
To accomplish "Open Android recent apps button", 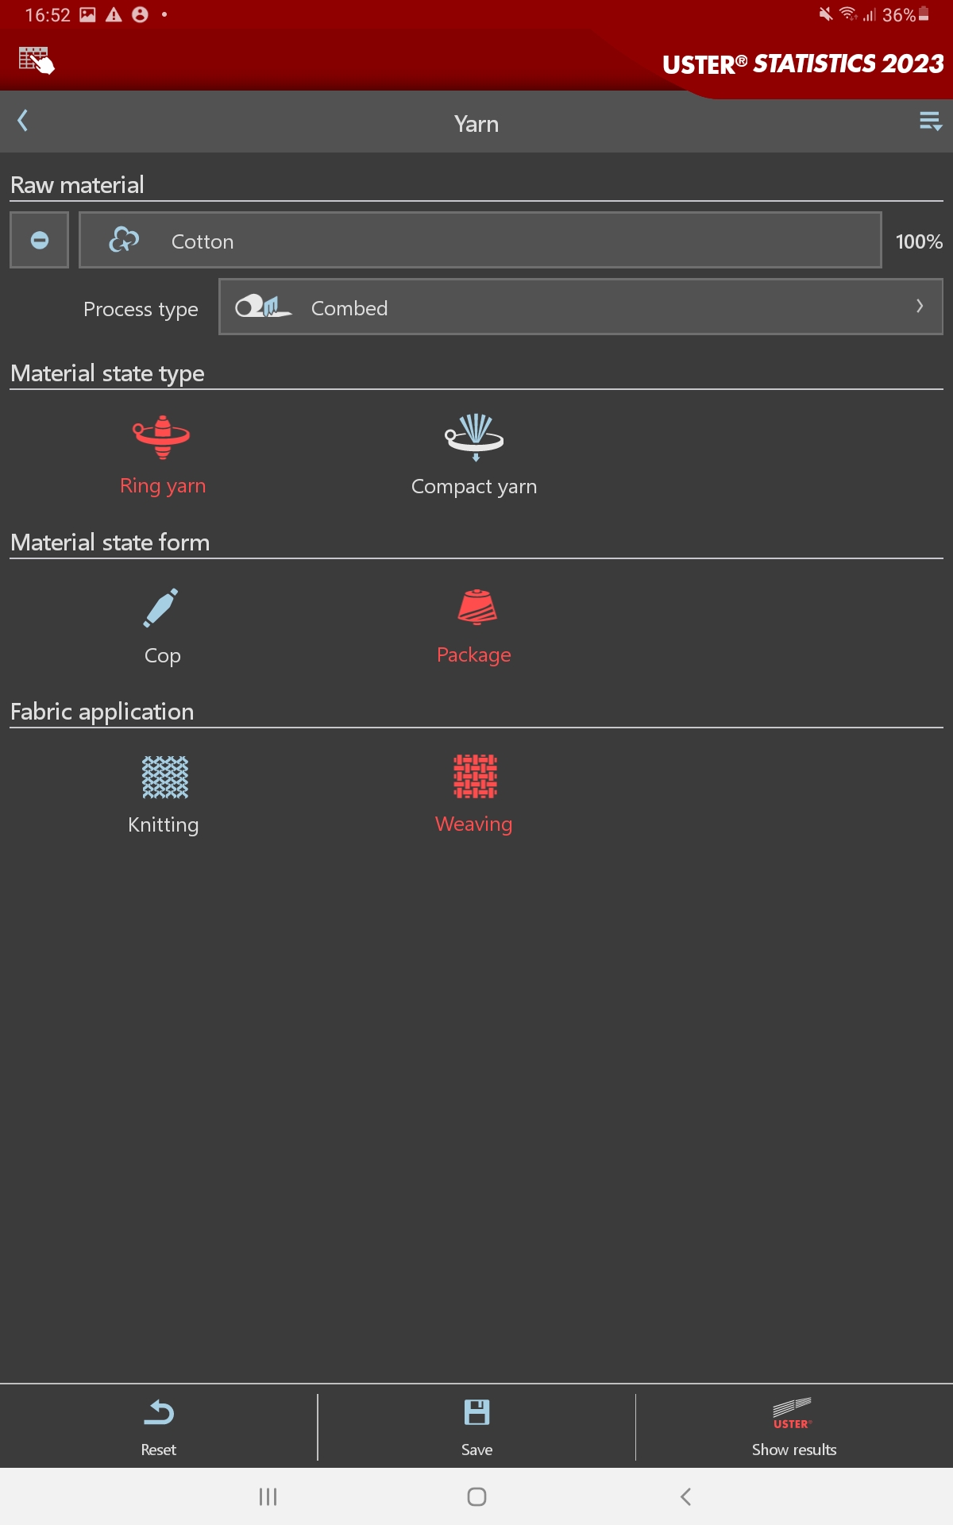I will coord(268,1496).
